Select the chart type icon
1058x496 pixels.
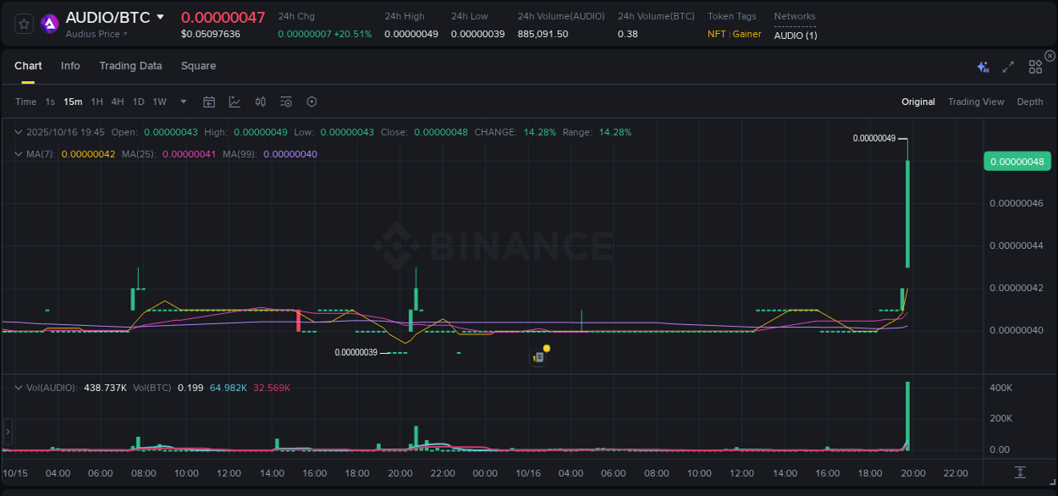(x=234, y=102)
